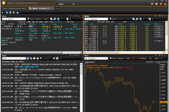Open Menu of the 0#GC: chain panel

(x=164, y=16)
